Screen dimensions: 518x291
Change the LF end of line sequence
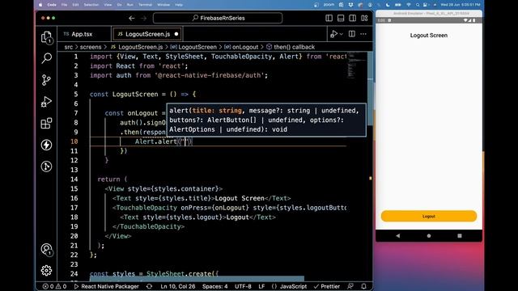[x=261, y=286]
